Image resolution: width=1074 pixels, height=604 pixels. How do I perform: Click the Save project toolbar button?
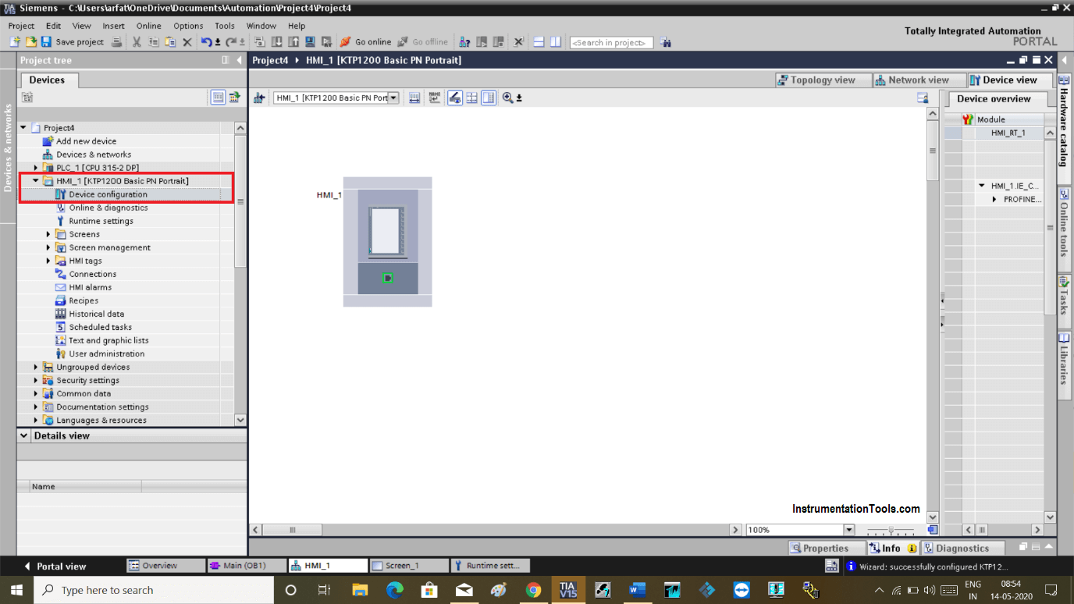(x=73, y=42)
